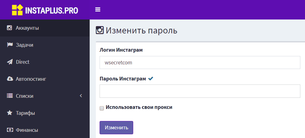This screenshot has height=138, width=305.
Task: Toggle the hamburger menu icon
Action: [x=98, y=10]
